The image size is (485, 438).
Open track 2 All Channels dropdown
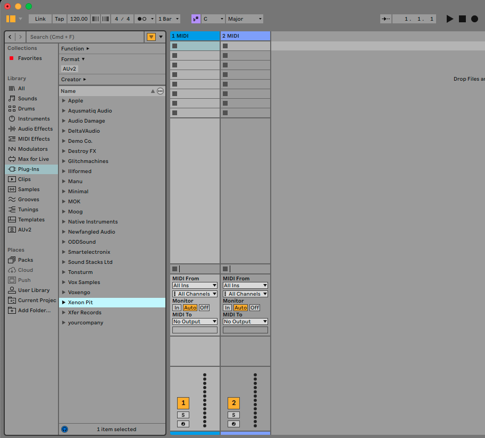tap(245, 294)
